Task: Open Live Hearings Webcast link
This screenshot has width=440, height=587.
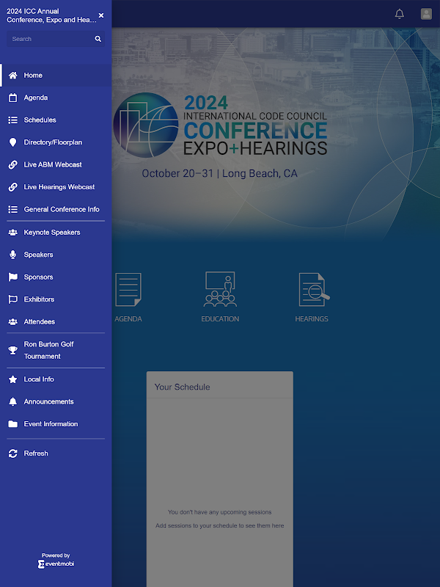Action: (x=56, y=187)
